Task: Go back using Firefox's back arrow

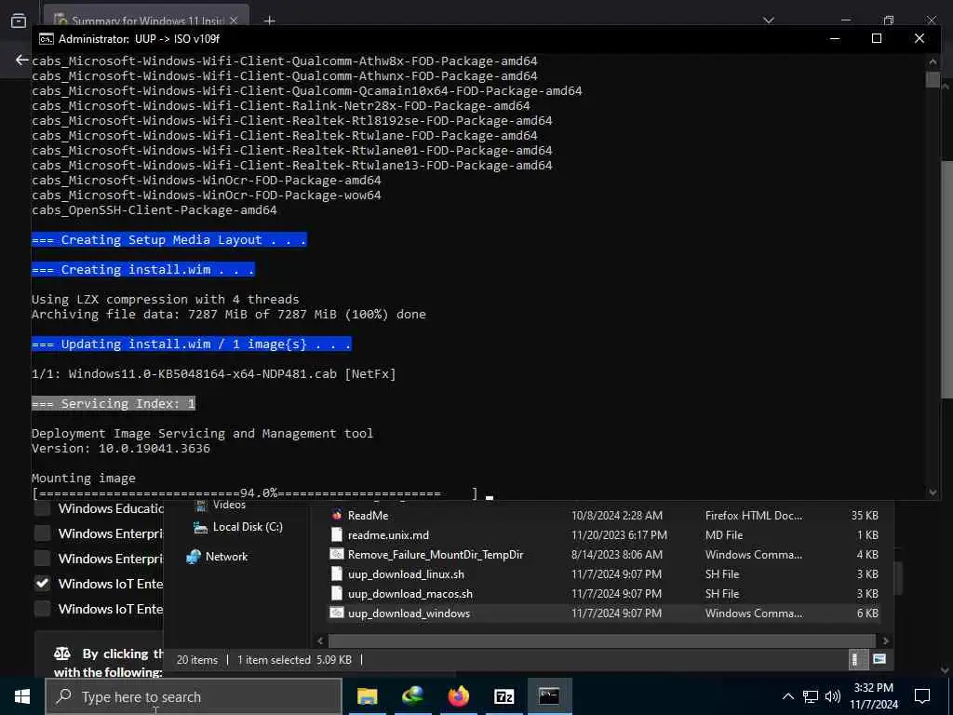Action: click(22, 60)
